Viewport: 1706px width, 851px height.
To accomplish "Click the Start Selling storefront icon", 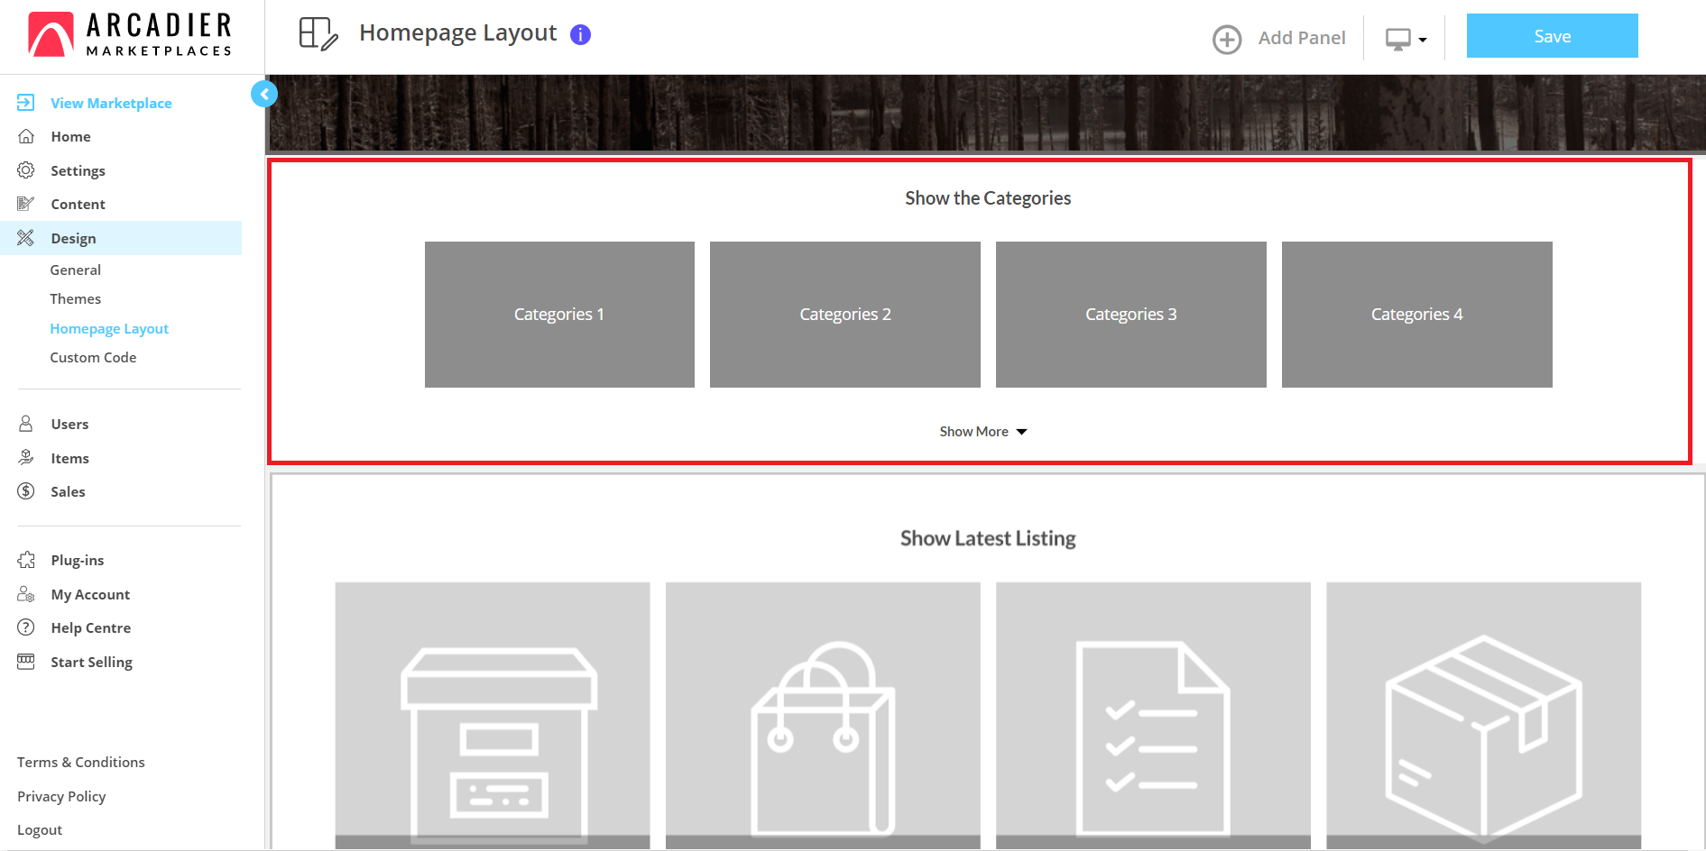I will (x=26, y=662).
